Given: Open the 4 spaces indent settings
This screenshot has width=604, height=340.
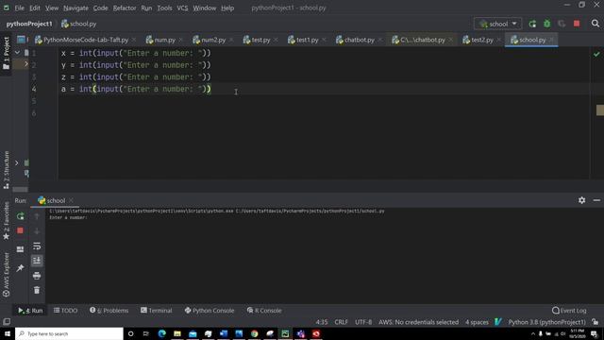Looking at the screenshot, I should (x=477, y=322).
